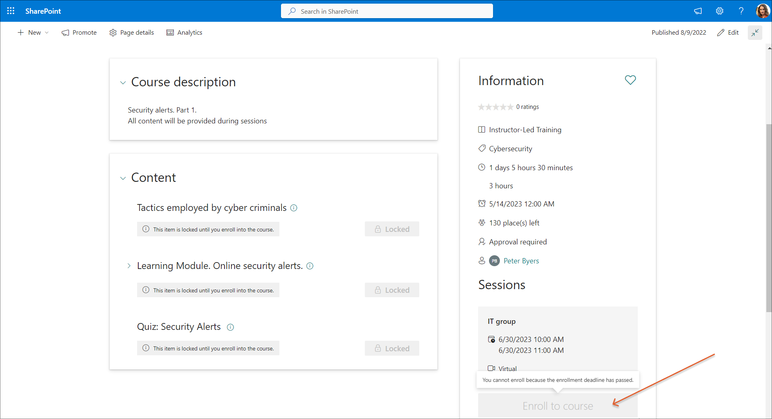Collapse the Course description section
This screenshot has width=772, height=419.
(123, 83)
